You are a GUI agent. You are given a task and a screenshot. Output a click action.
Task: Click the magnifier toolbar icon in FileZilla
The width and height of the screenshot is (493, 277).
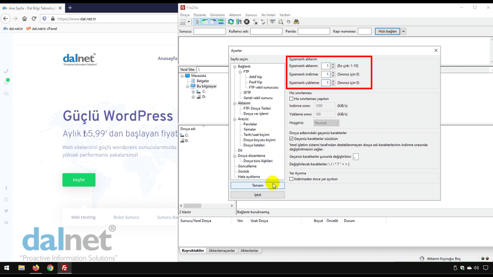point(281,22)
